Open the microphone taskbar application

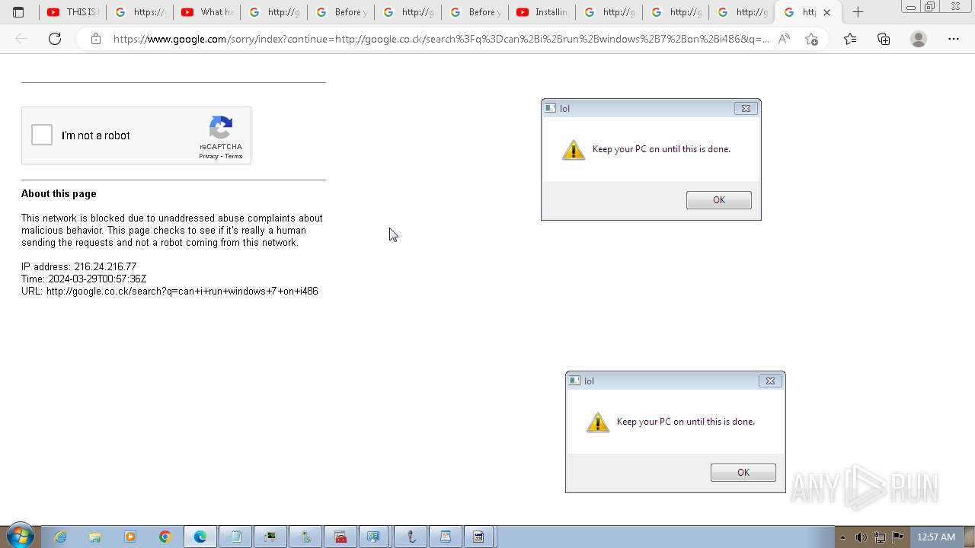click(411, 537)
